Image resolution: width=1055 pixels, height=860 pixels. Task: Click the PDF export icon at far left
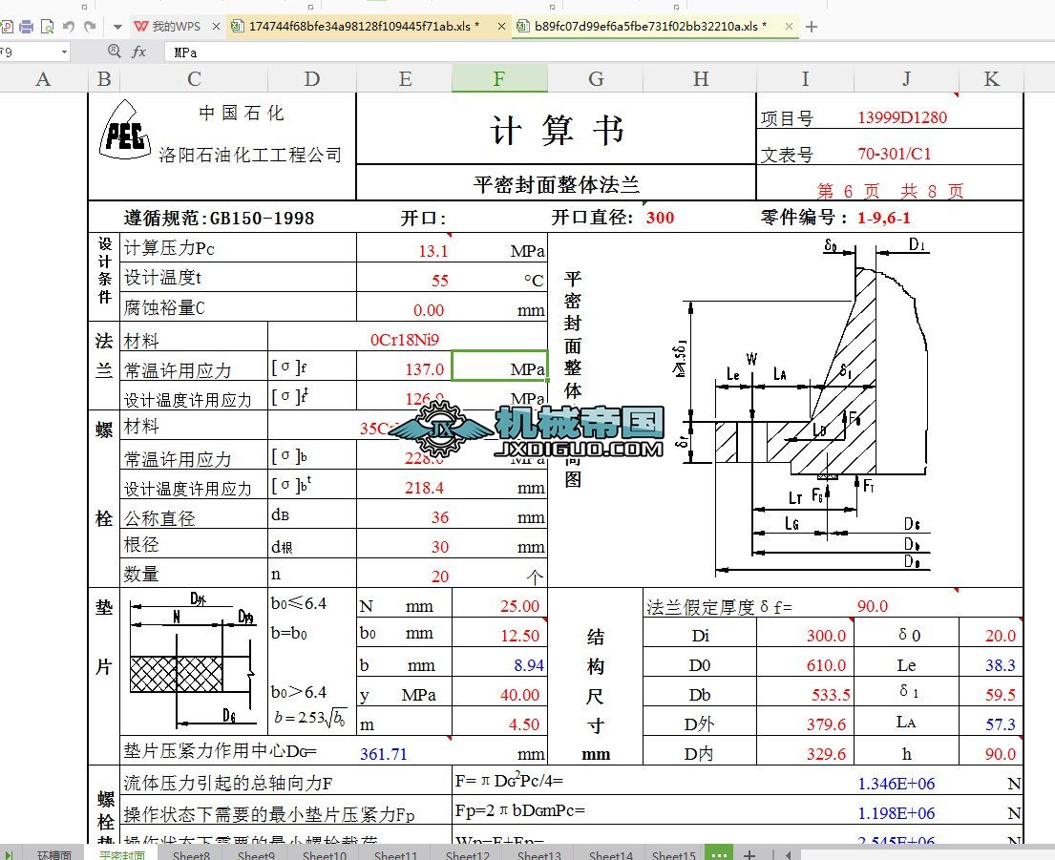pyautogui.click(x=6, y=27)
